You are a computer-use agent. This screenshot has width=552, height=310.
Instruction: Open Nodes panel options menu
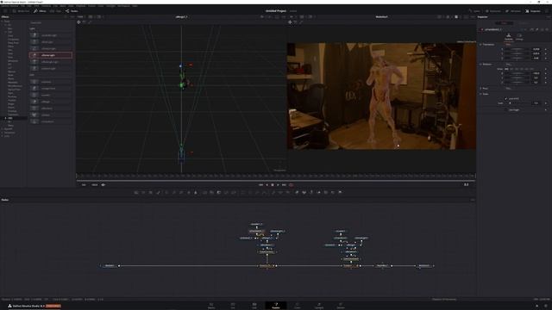[x=473, y=200]
